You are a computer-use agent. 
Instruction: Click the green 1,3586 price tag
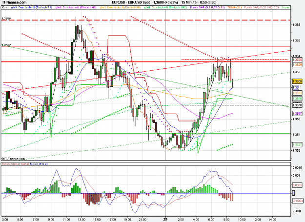(x=297, y=99)
